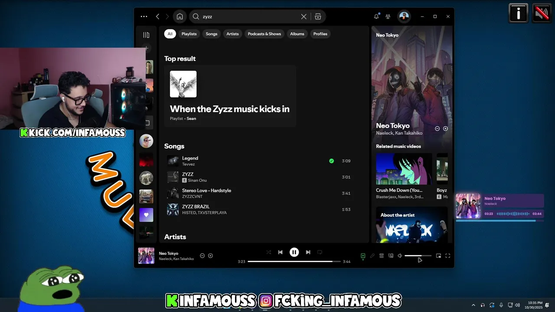The image size is (555, 312).
Task: Open the What's New notifications bell
Action: [376, 16]
